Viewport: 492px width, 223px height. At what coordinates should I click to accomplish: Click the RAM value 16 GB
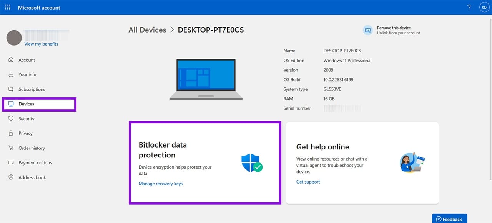329,98
